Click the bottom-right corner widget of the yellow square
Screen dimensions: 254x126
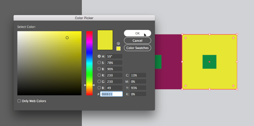coord(233,86)
